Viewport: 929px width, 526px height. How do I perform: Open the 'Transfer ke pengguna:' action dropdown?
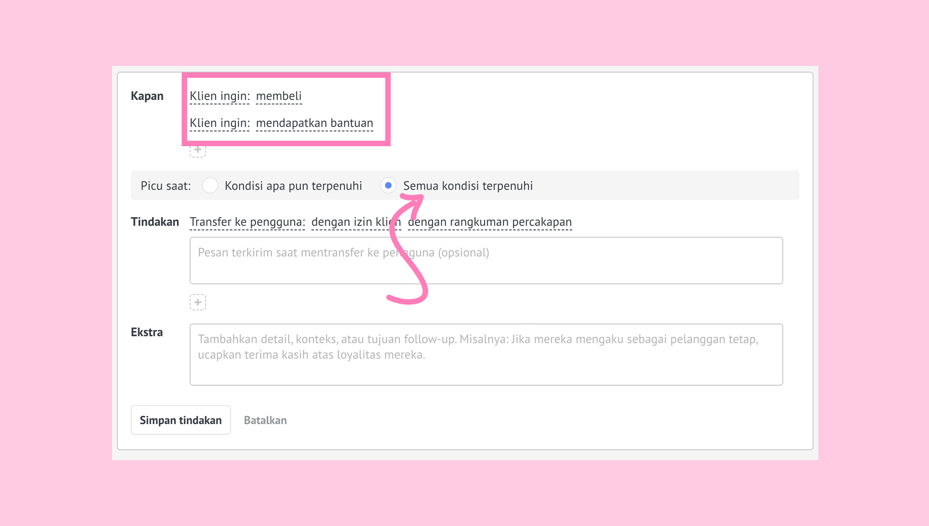pyautogui.click(x=247, y=222)
